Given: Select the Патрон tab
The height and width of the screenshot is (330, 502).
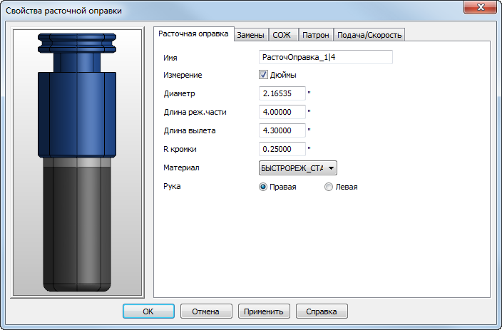Looking at the screenshot, I should [316, 35].
